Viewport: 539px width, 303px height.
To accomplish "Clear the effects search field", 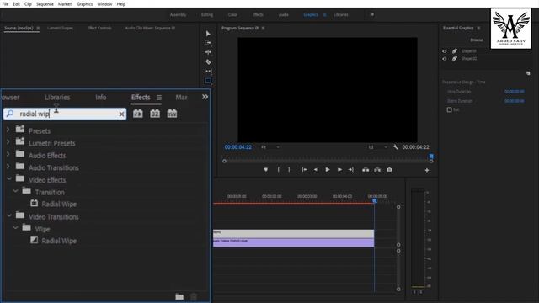I will pos(121,114).
